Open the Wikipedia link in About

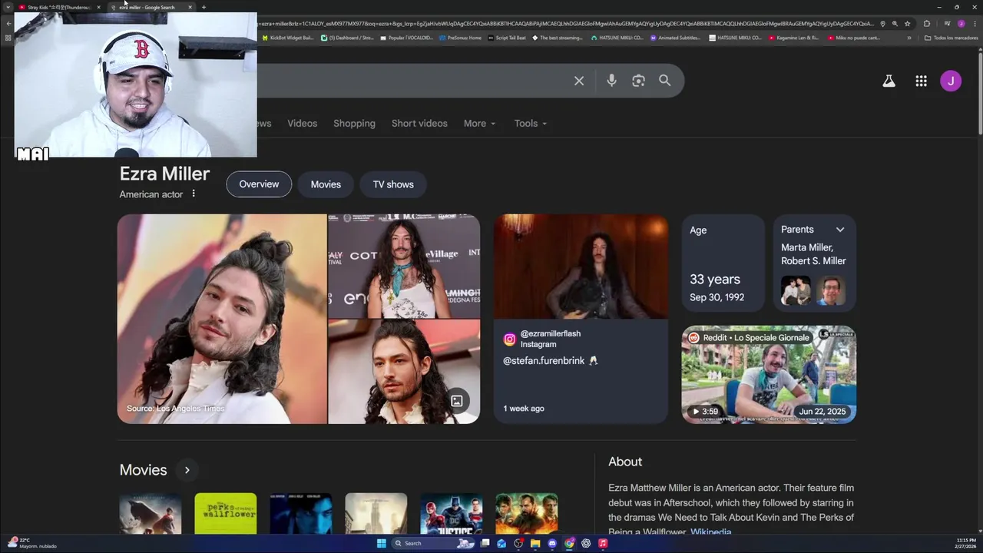(x=711, y=531)
